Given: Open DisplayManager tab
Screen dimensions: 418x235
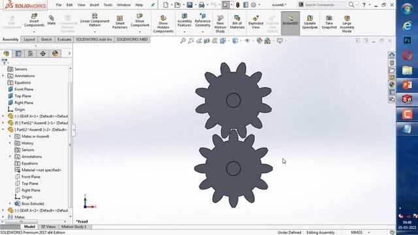Looking at the screenshot, I should 55,54.
